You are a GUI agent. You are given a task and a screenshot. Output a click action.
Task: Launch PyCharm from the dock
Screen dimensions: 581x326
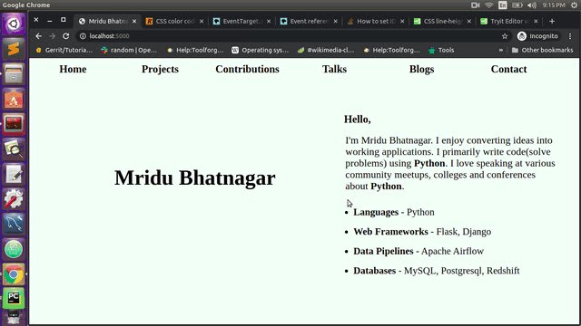14,298
